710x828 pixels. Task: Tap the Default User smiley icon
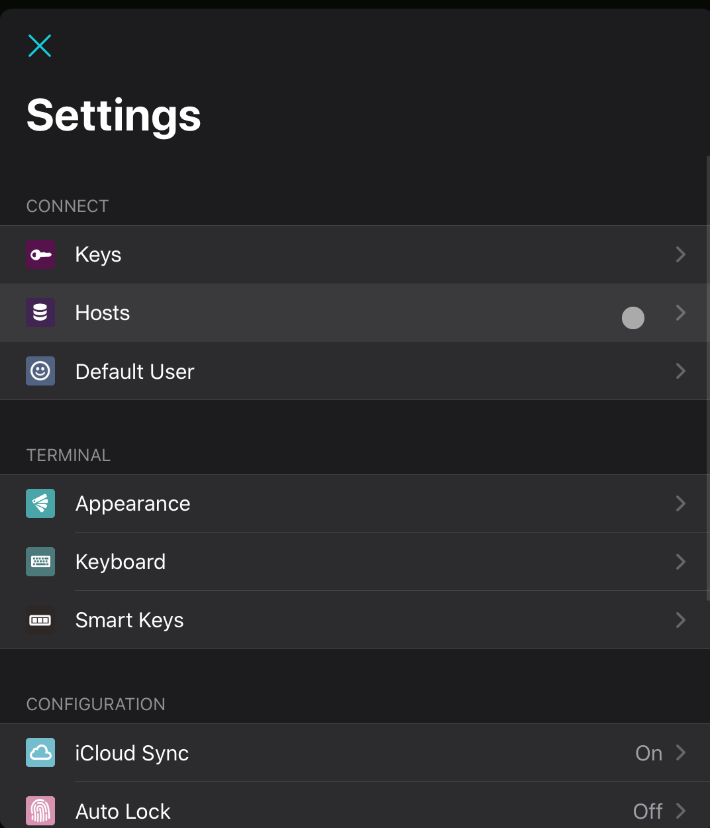point(40,371)
